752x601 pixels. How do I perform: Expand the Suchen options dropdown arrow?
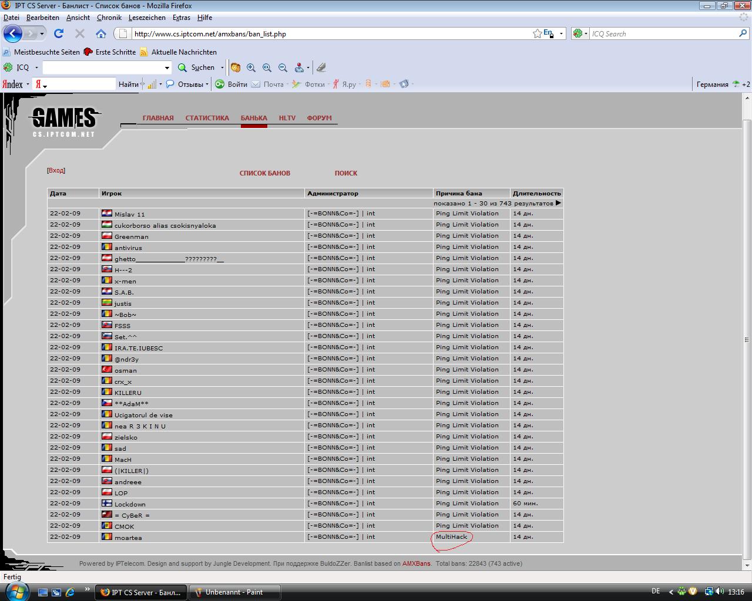click(x=222, y=67)
